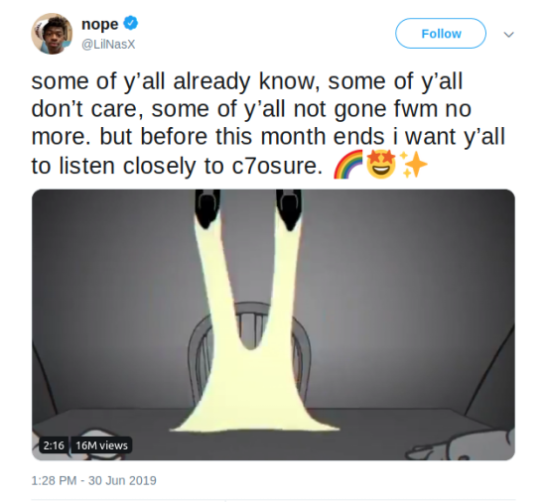Viewport: 546px width, 502px height.
Task: Click the cartoon hand at the video corner
Action: [461, 446]
